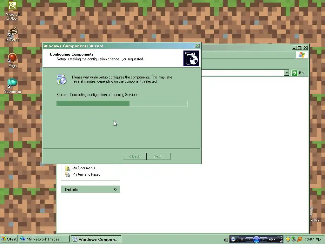
Task: Click the Windows Media Player logo in taskbar
Action: pos(233,240)
